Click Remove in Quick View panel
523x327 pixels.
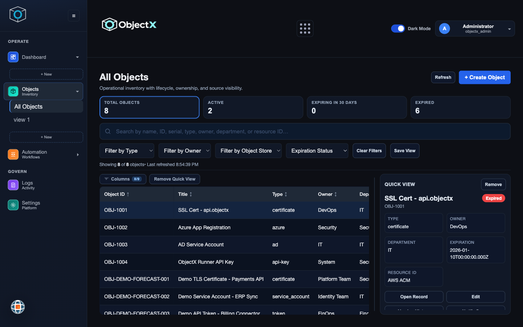(x=493, y=185)
